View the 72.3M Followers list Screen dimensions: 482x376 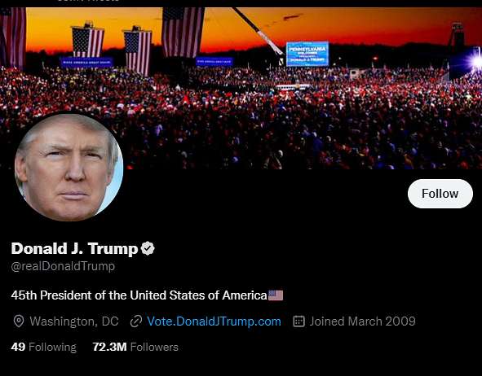[x=135, y=347]
